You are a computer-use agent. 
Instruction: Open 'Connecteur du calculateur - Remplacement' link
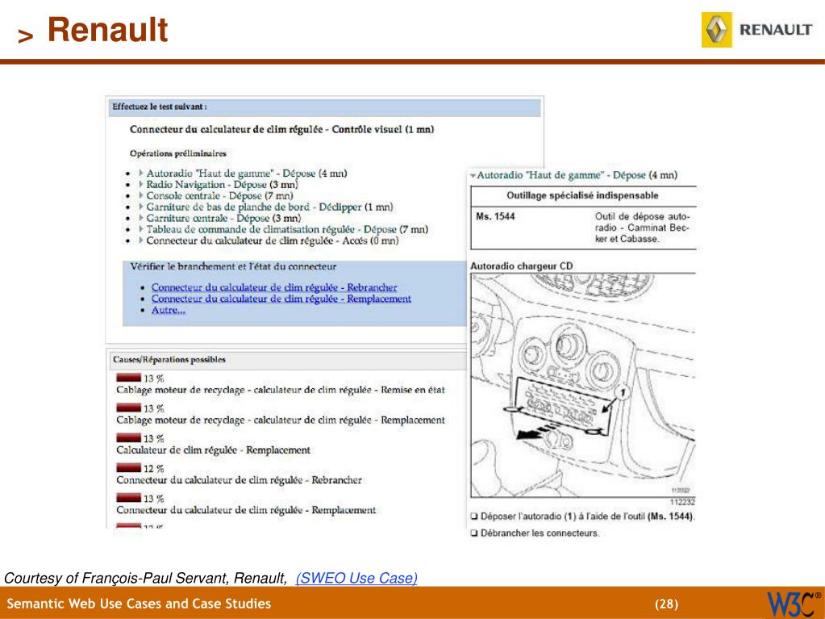281,299
